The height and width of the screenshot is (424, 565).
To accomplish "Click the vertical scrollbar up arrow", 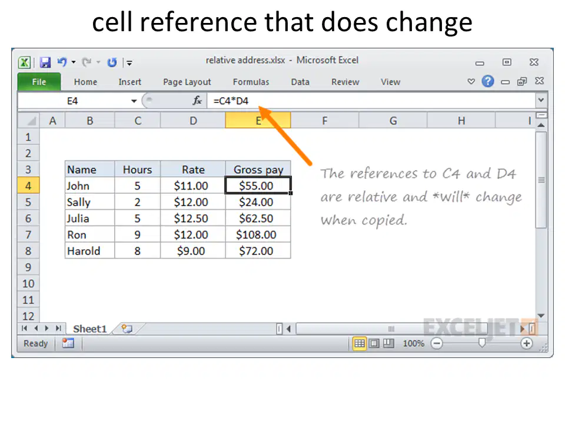I will point(541,125).
